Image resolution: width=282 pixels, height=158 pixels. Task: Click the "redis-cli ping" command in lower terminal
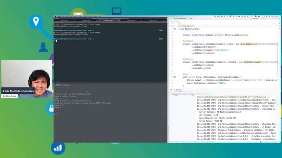coord(69,96)
